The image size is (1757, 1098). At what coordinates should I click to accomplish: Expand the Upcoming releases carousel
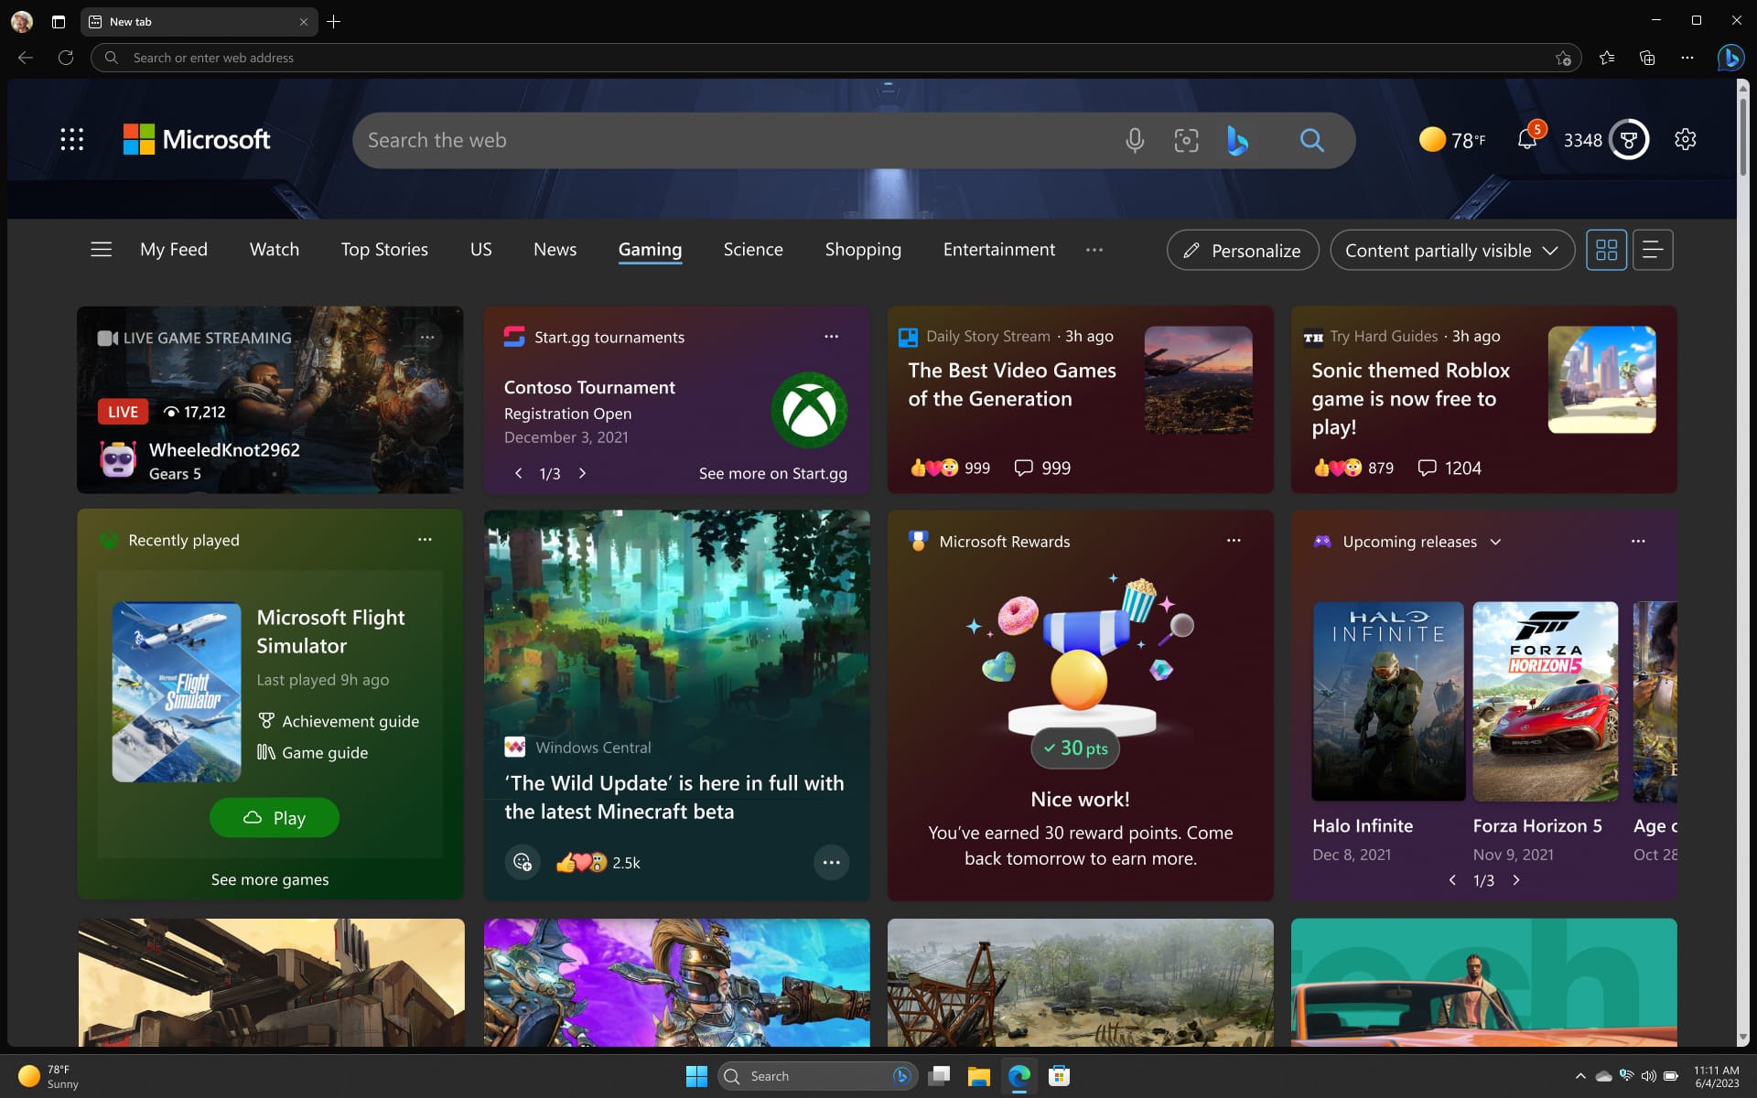coord(1496,542)
